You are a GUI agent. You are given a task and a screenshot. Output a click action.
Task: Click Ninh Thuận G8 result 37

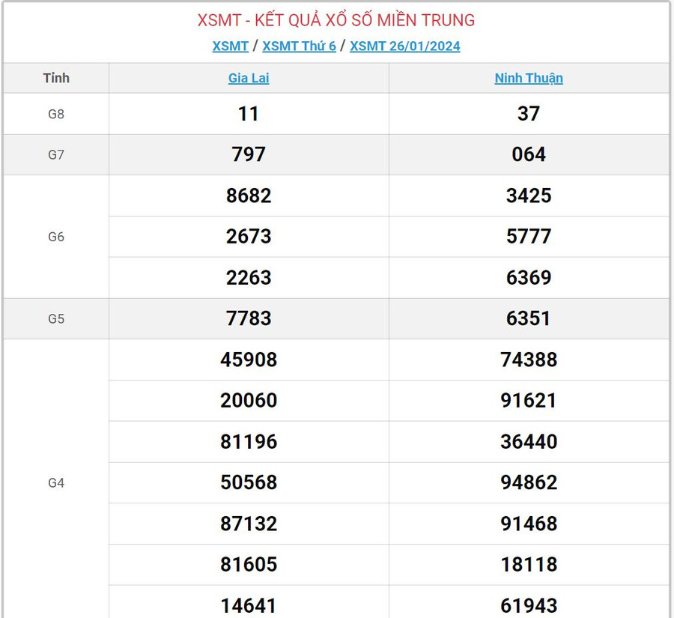point(529,114)
